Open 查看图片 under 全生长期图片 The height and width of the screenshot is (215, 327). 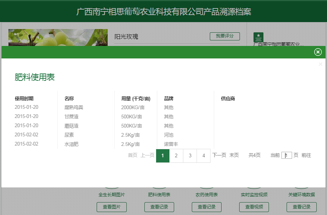[x=112, y=207]
